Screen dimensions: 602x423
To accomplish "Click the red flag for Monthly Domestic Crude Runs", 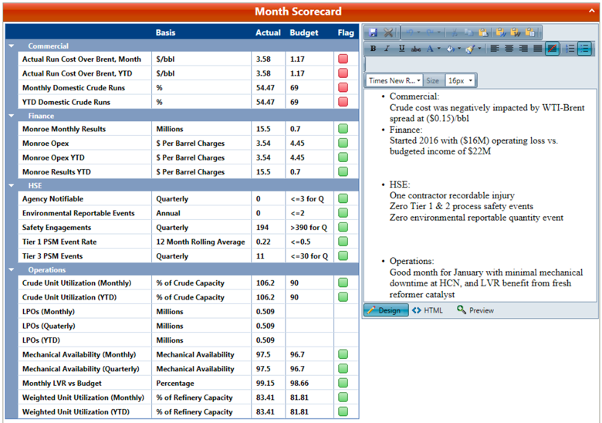I will click(343, 88).
